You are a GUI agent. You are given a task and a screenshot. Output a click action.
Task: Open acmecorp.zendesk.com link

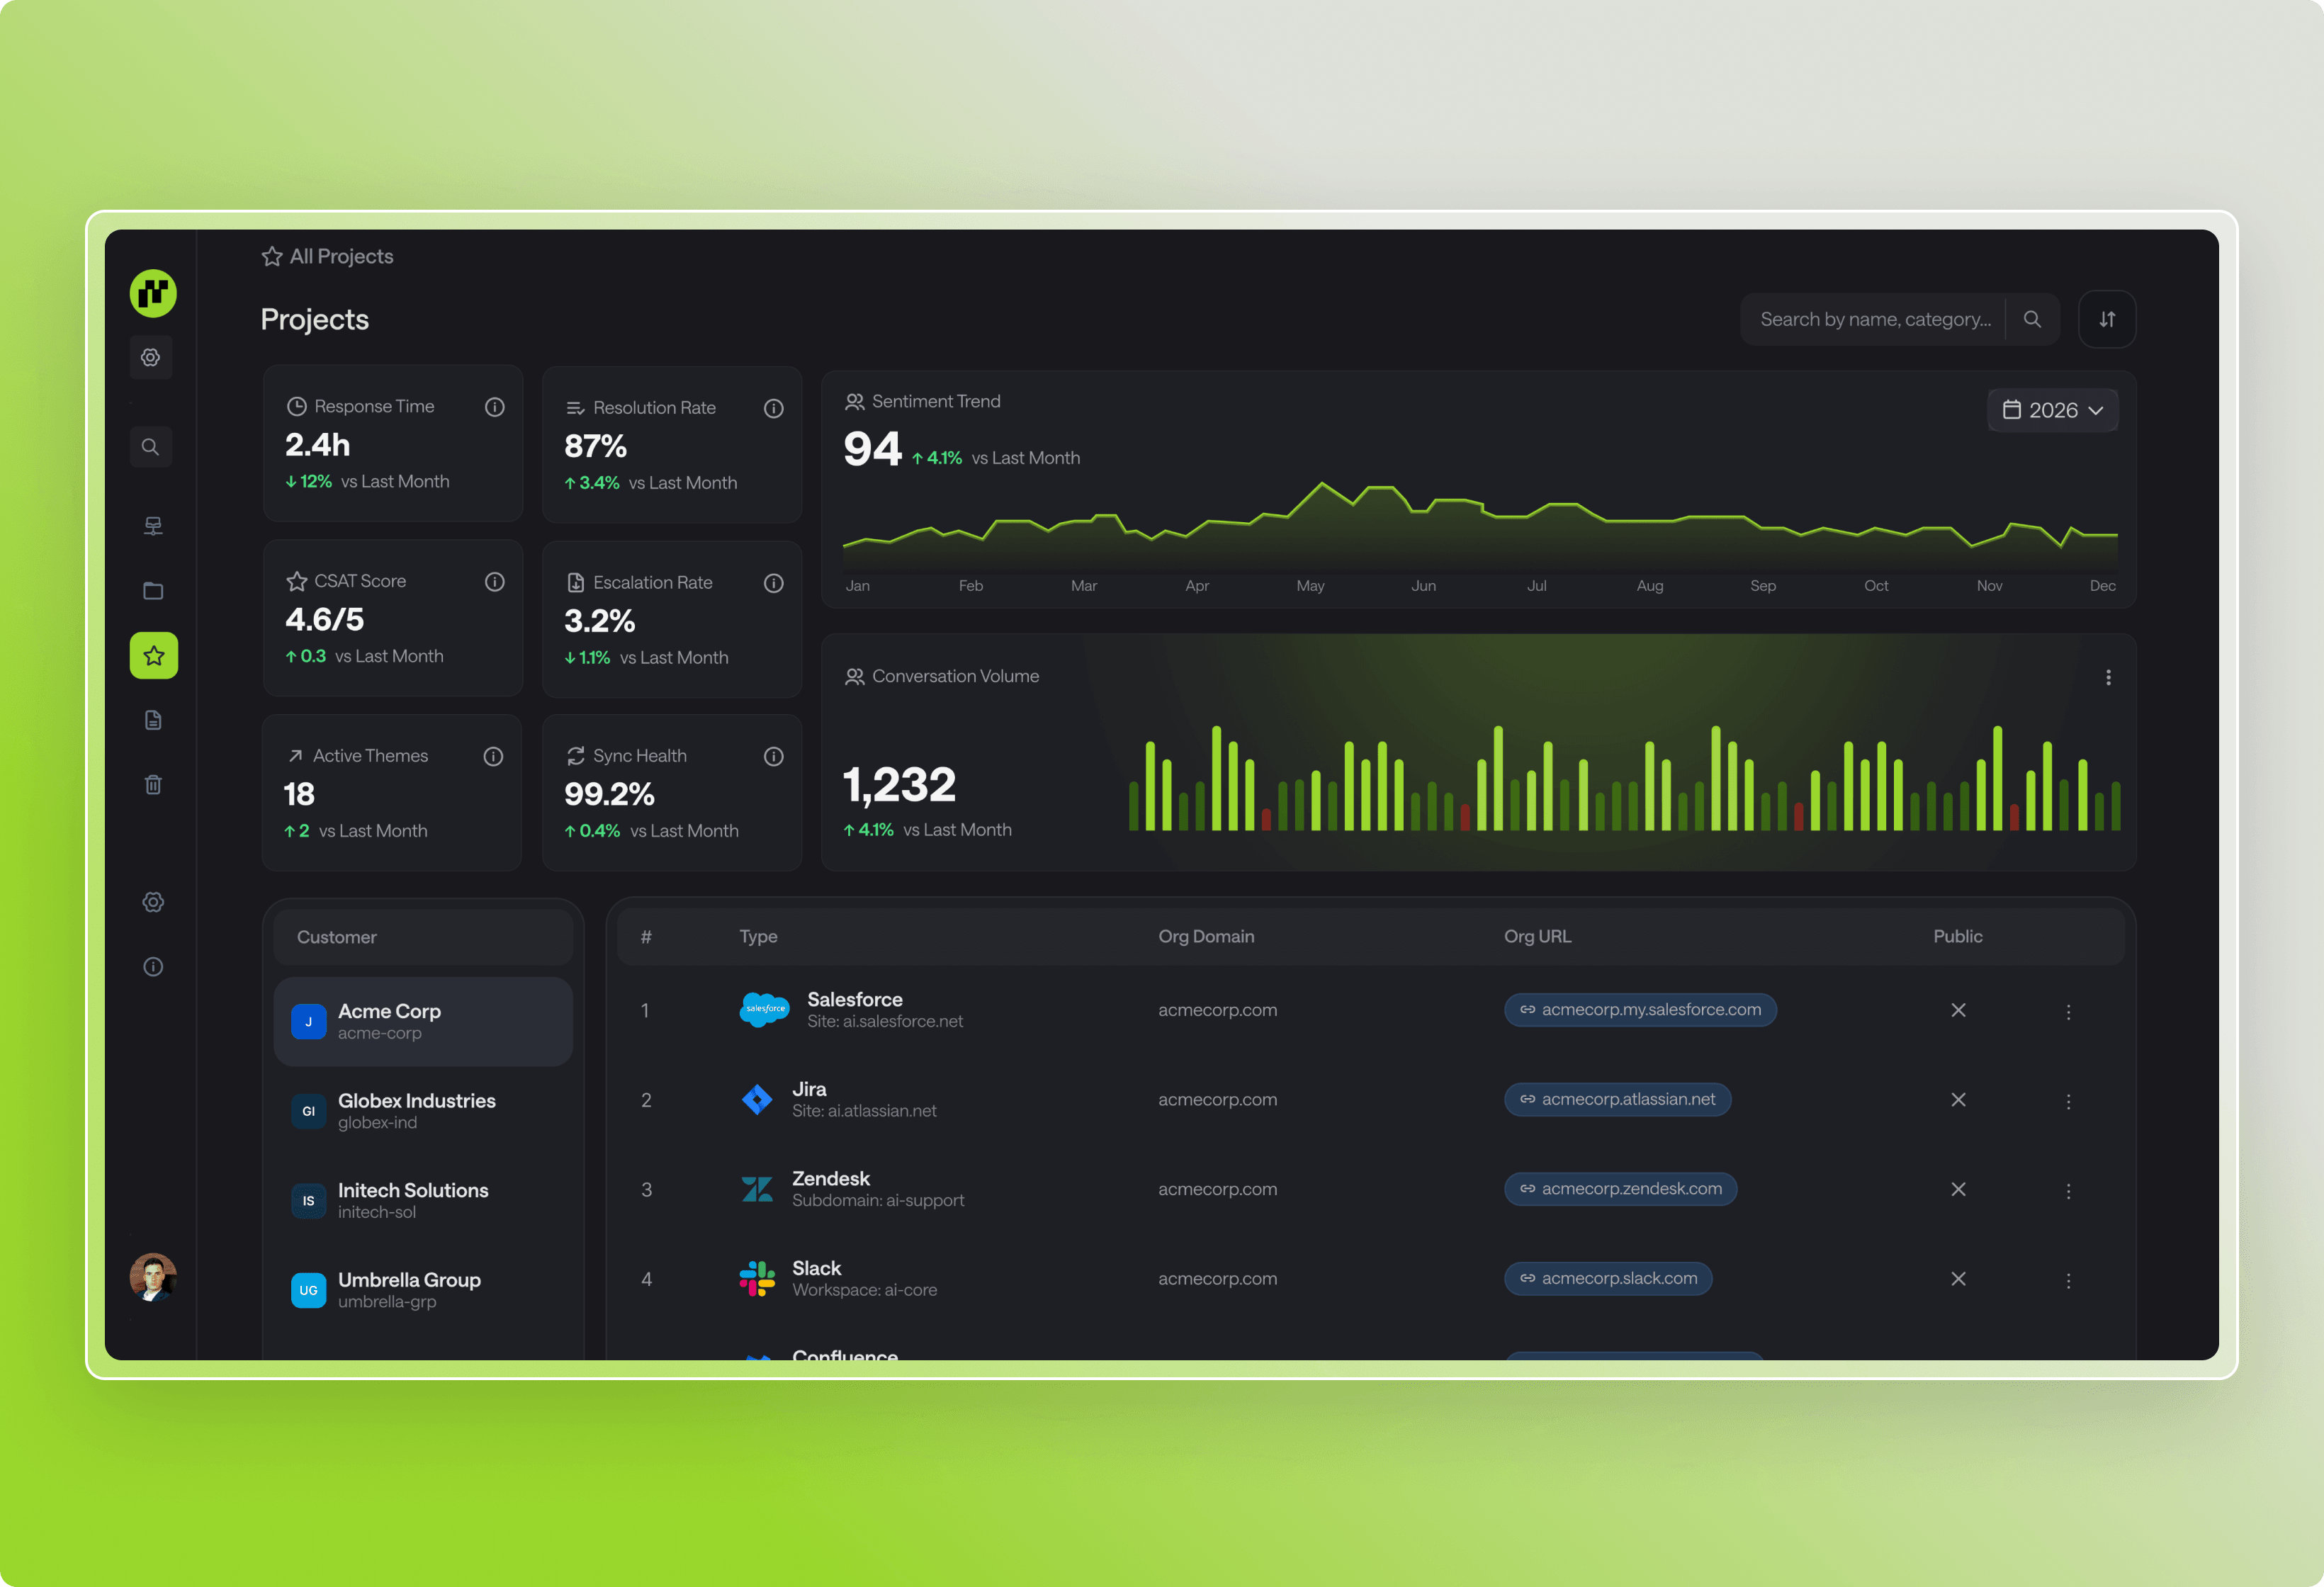click(x=1621, y=1189)
